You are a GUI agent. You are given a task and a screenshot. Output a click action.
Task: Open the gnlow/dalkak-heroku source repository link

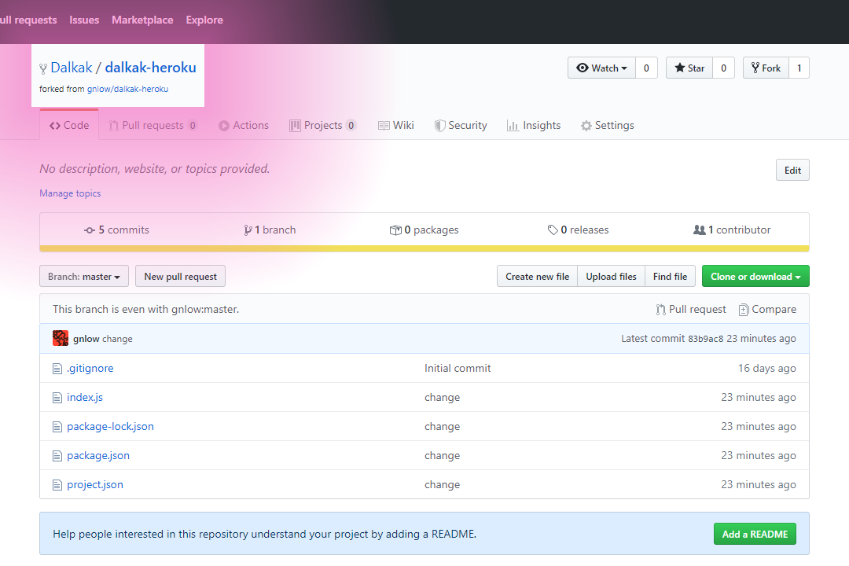[128, 89]
